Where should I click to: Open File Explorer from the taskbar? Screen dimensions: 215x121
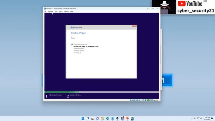pyautogui.click(x=102, y=118)
